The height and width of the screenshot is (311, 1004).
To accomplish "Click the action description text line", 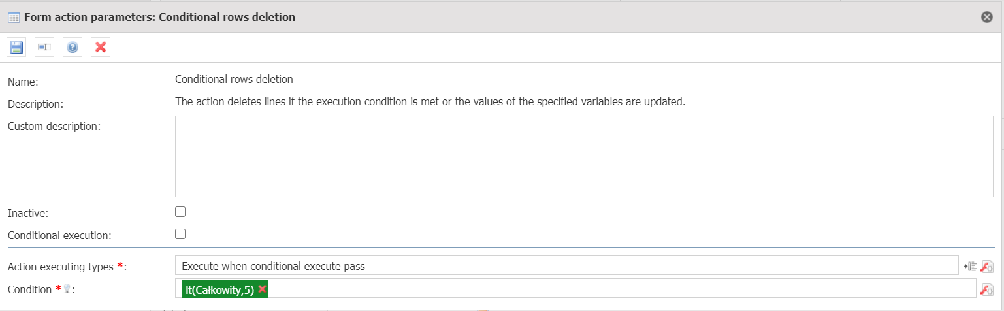I will (430, 102).
